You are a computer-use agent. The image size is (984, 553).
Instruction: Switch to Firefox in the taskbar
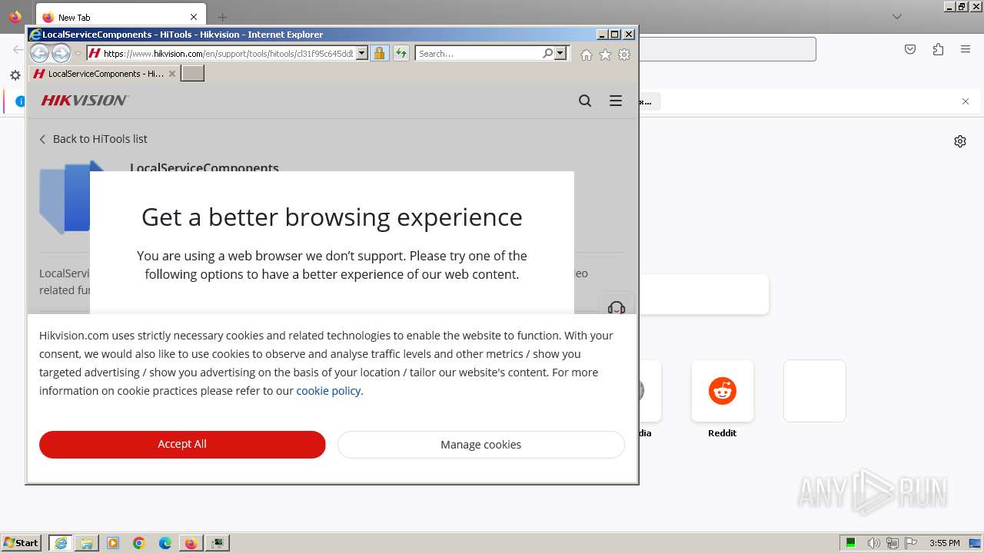[191, 543]
